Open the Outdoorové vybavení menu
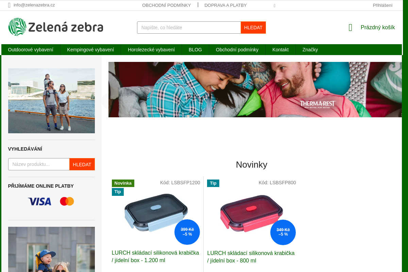 tap(31, 50)
